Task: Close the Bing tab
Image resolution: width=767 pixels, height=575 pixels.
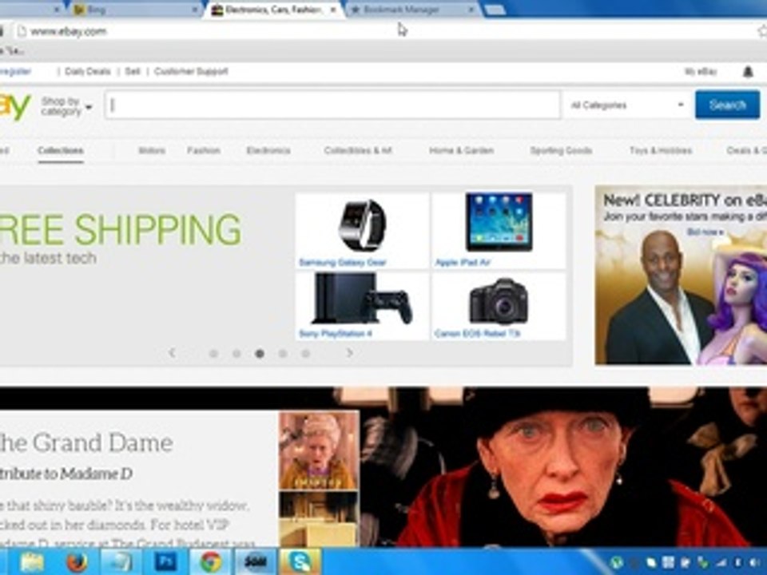Action: pos(195,10)
